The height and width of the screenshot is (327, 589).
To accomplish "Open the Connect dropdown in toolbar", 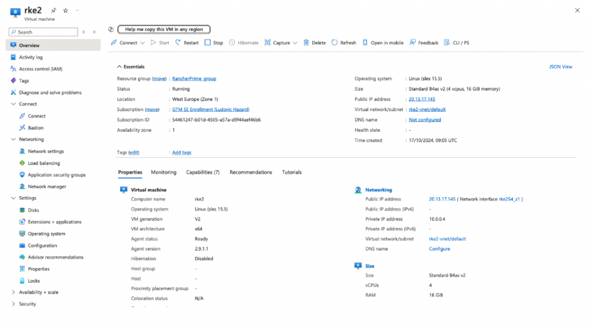I will click(x=128, y=43).
